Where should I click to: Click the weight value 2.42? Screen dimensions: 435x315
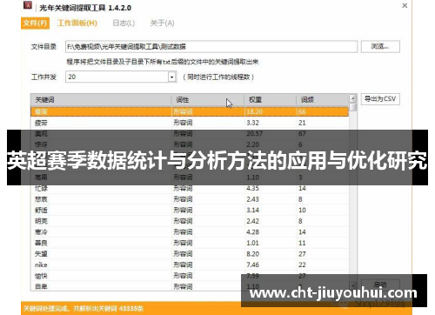(252, 221)
